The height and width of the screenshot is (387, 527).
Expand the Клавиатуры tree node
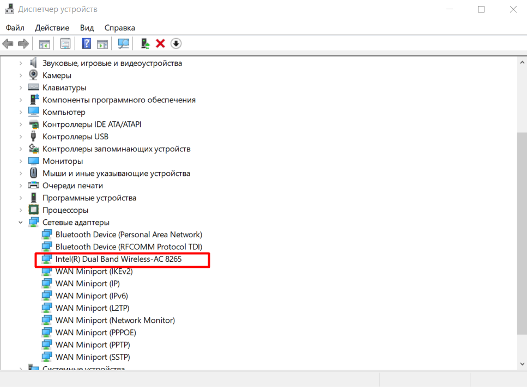pos(21,88)
